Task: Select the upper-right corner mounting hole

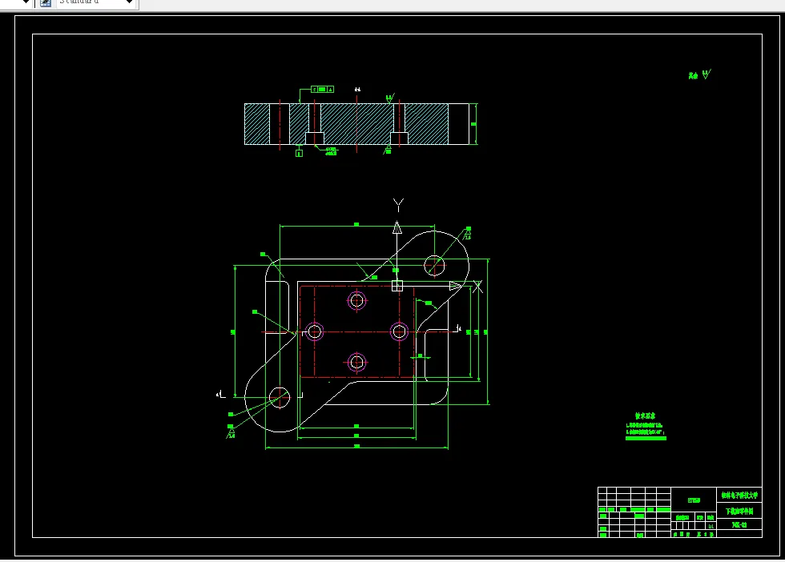Action: point(434,266)
